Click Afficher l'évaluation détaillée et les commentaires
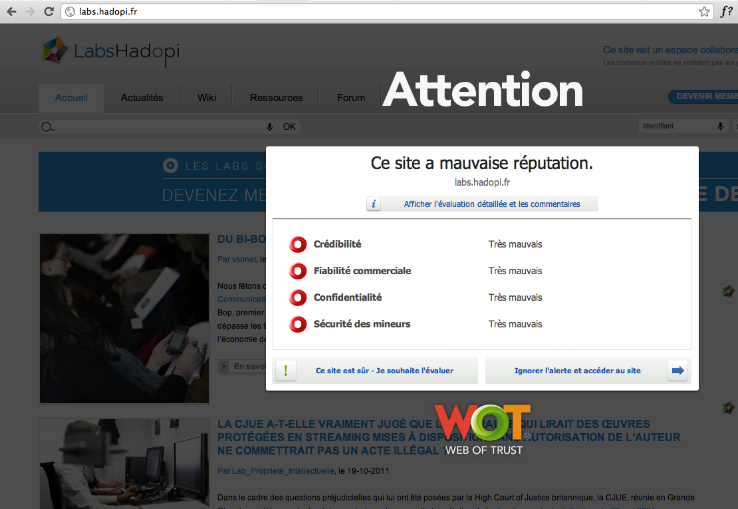Screen dimensions: 738x509 click(x=483, y=204)
